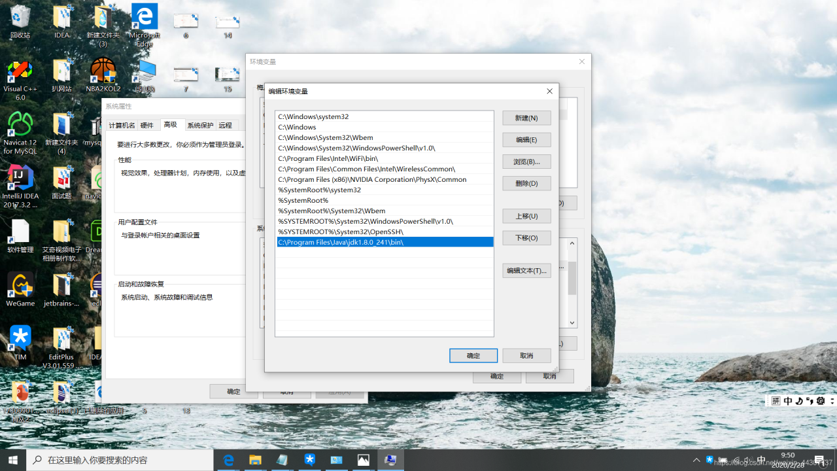Select the bare %SystemRoot% entry
837x471 pixels.
pos(384,200)
